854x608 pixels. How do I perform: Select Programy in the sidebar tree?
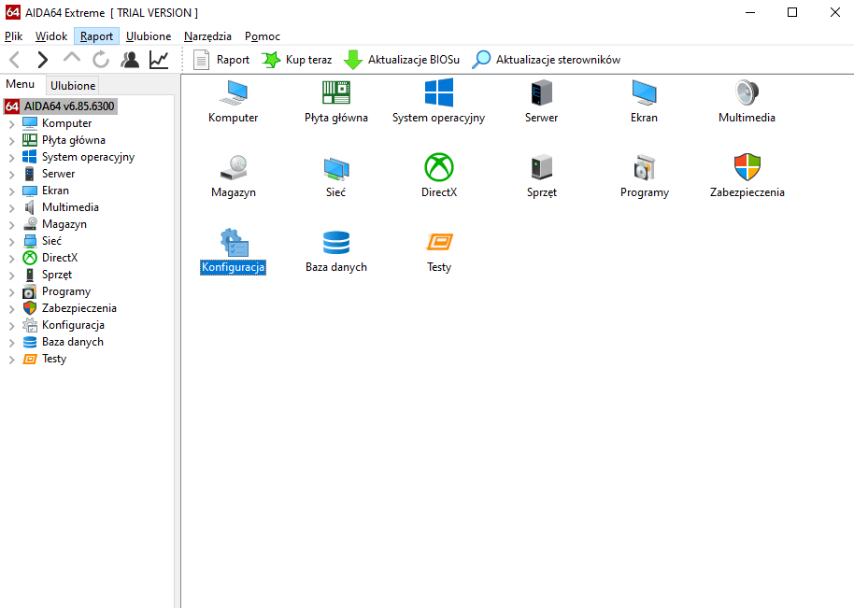pyautogui.click(x=66, y=291)
